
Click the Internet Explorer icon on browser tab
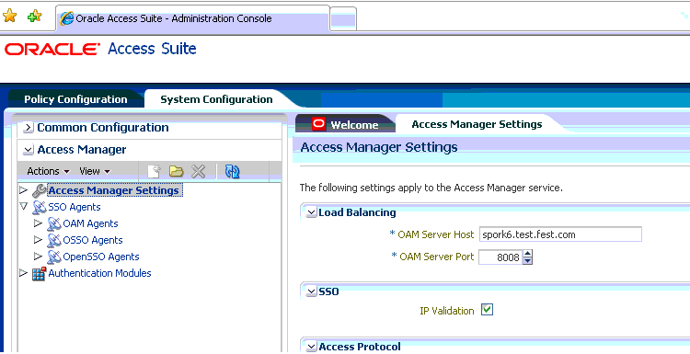[x=66, y=18]
